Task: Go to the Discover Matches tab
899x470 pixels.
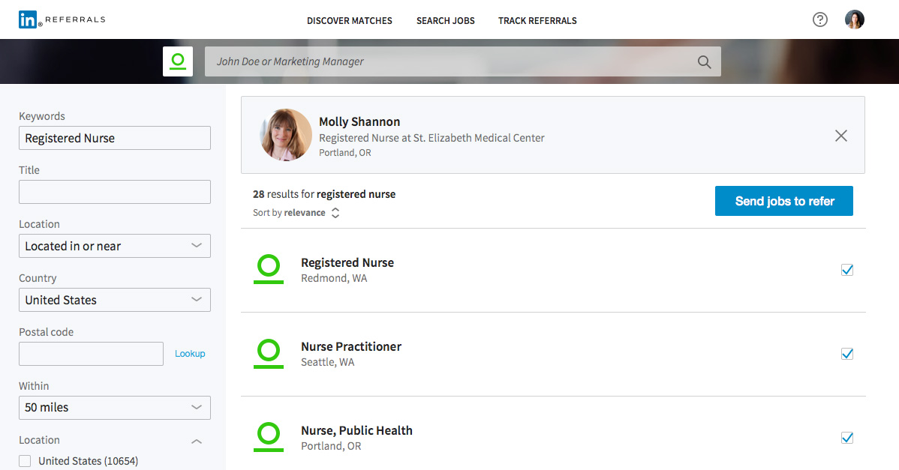Action: click(x=350, y=21)
